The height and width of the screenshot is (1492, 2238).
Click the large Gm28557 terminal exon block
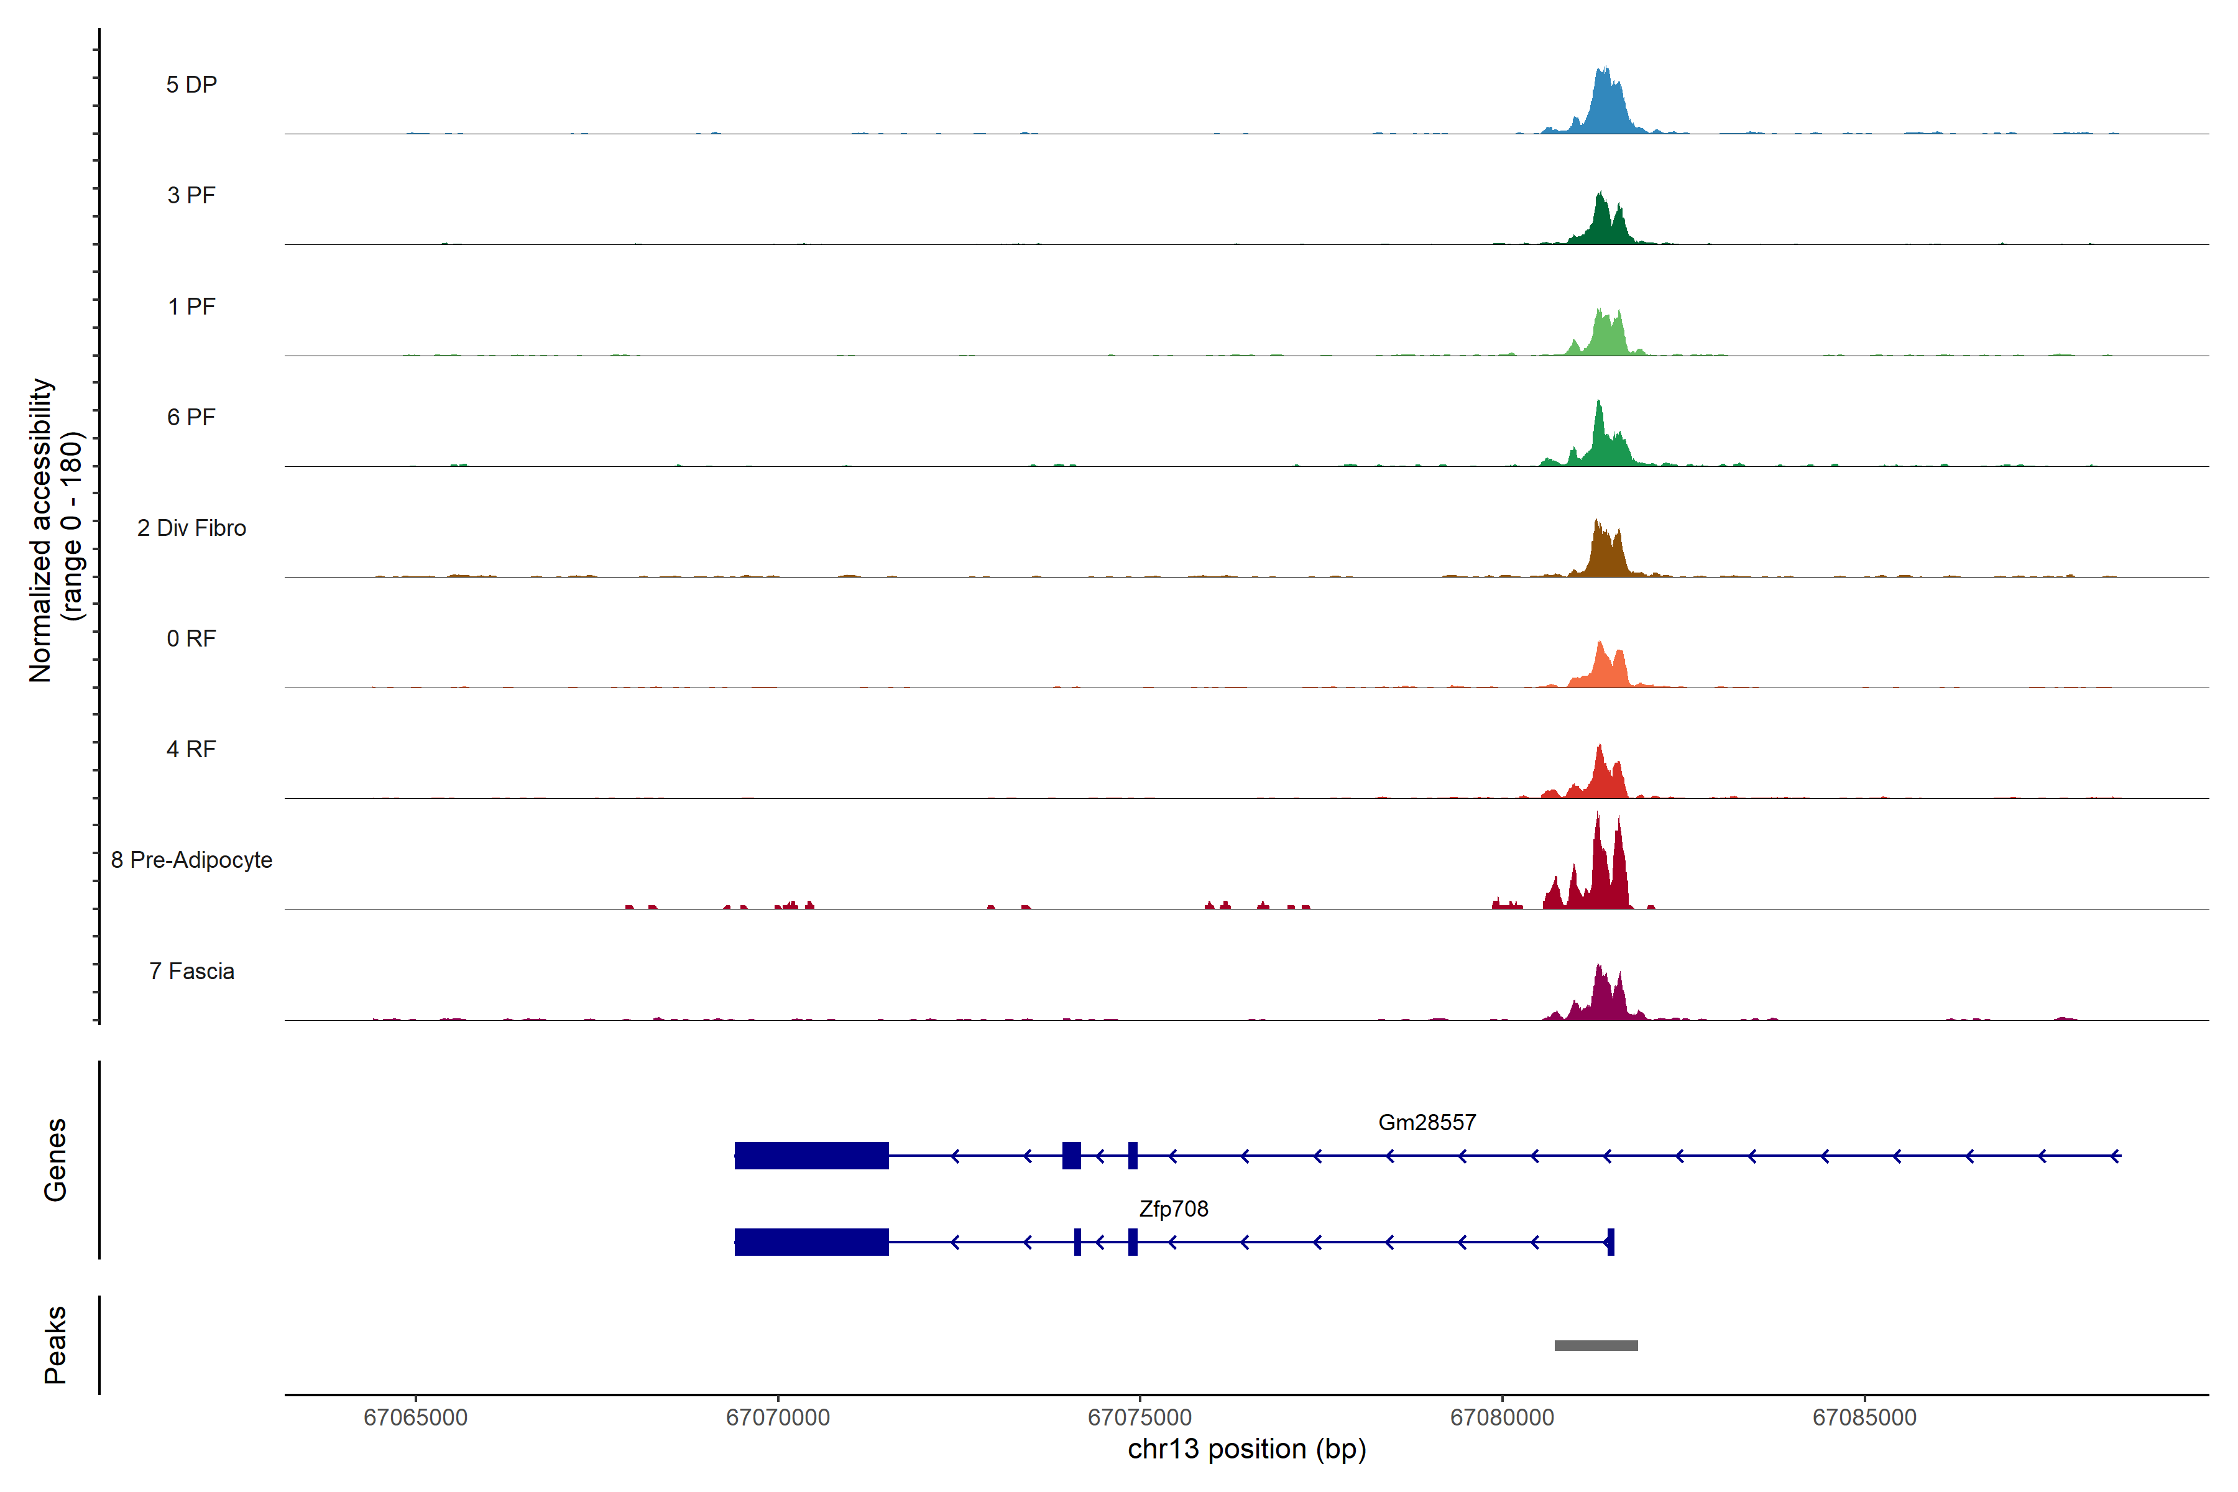tap(811, 1155)
